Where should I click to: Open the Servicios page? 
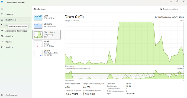(16, 47)
